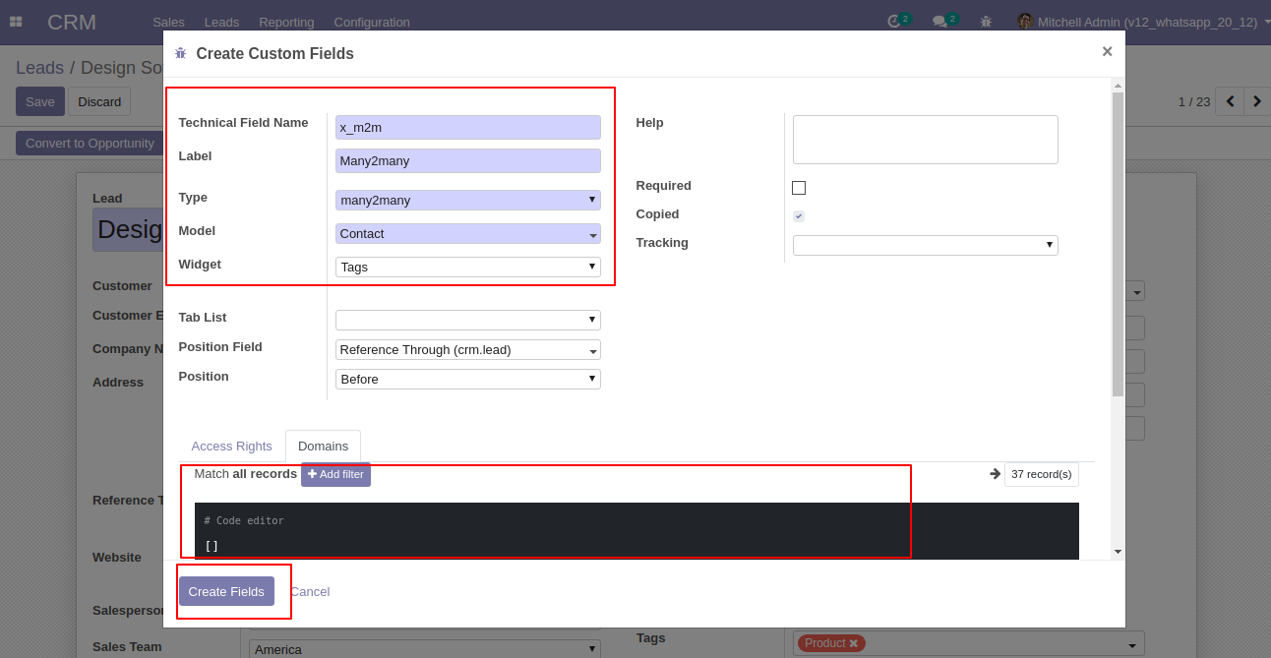Click the dialog vertical scrollbar thumb
Viewport: 1271px width, 658px height.
click(1118, 244)
